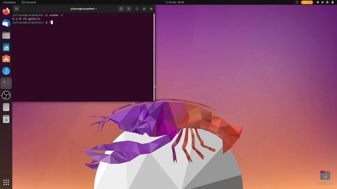The image size is (337, 189).
Task: Open the Ubuntu Software store icon
Action: (x=6, y=59)
